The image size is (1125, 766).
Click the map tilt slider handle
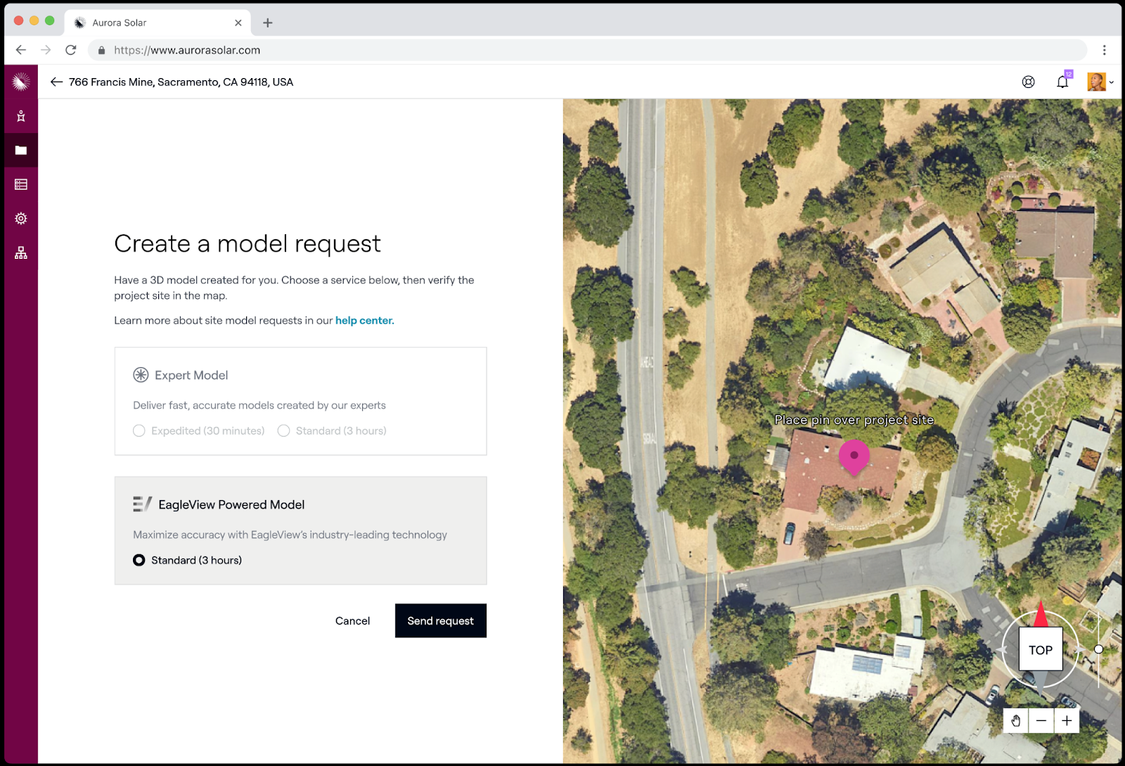[1098, 649]
